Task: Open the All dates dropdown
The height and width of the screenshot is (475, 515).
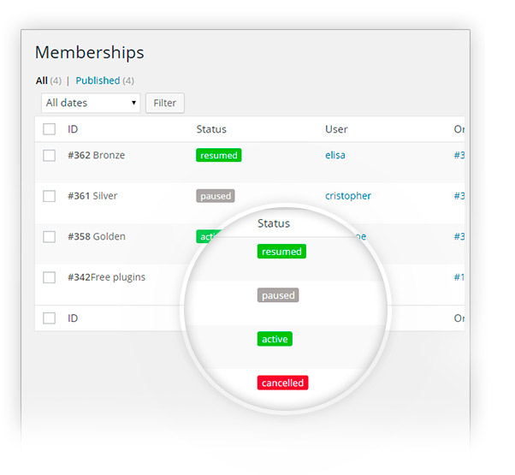Action: click(x=91, y=103)
